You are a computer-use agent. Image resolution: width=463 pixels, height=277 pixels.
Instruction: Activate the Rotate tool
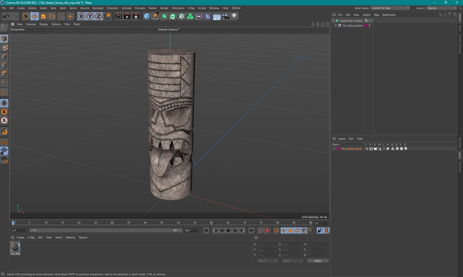[52, 16]
